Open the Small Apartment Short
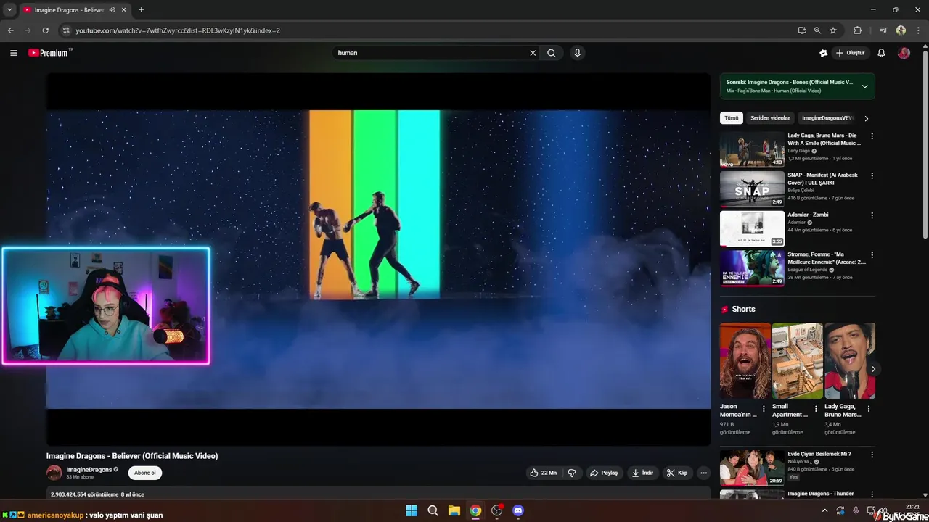The width and height of the screenshot is (929, 522). pos(797,361)
